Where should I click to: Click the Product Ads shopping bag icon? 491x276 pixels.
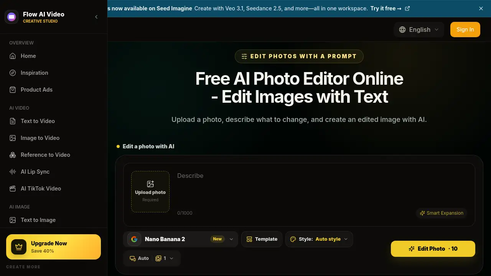[13, 90]
